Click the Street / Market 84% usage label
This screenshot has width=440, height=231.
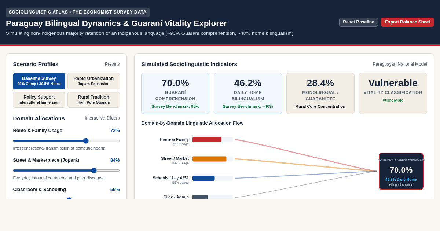tap(175, 161)
